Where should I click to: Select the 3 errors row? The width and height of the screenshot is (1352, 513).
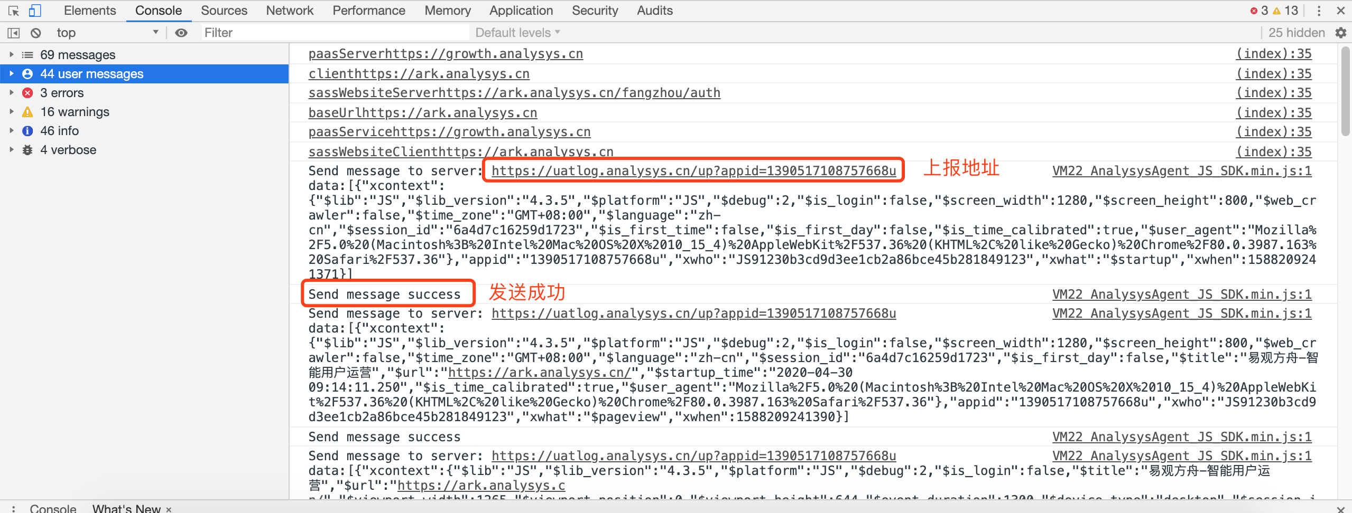coord(144,93)
